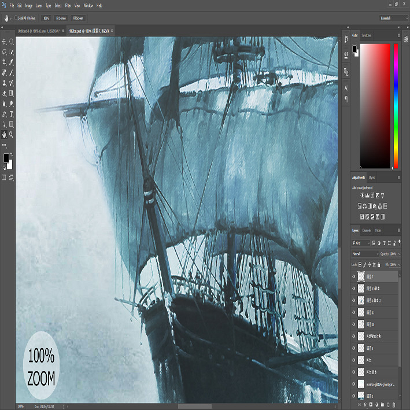Viewport: 410px width, 410px height.
Task: Select the Rectangle shape tool
Action: tap(11, 124)
